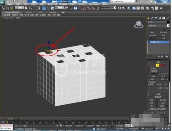The image size is (172, 131).
Task: Click the Mirror tool icon
Action: (x=119, y=8)
